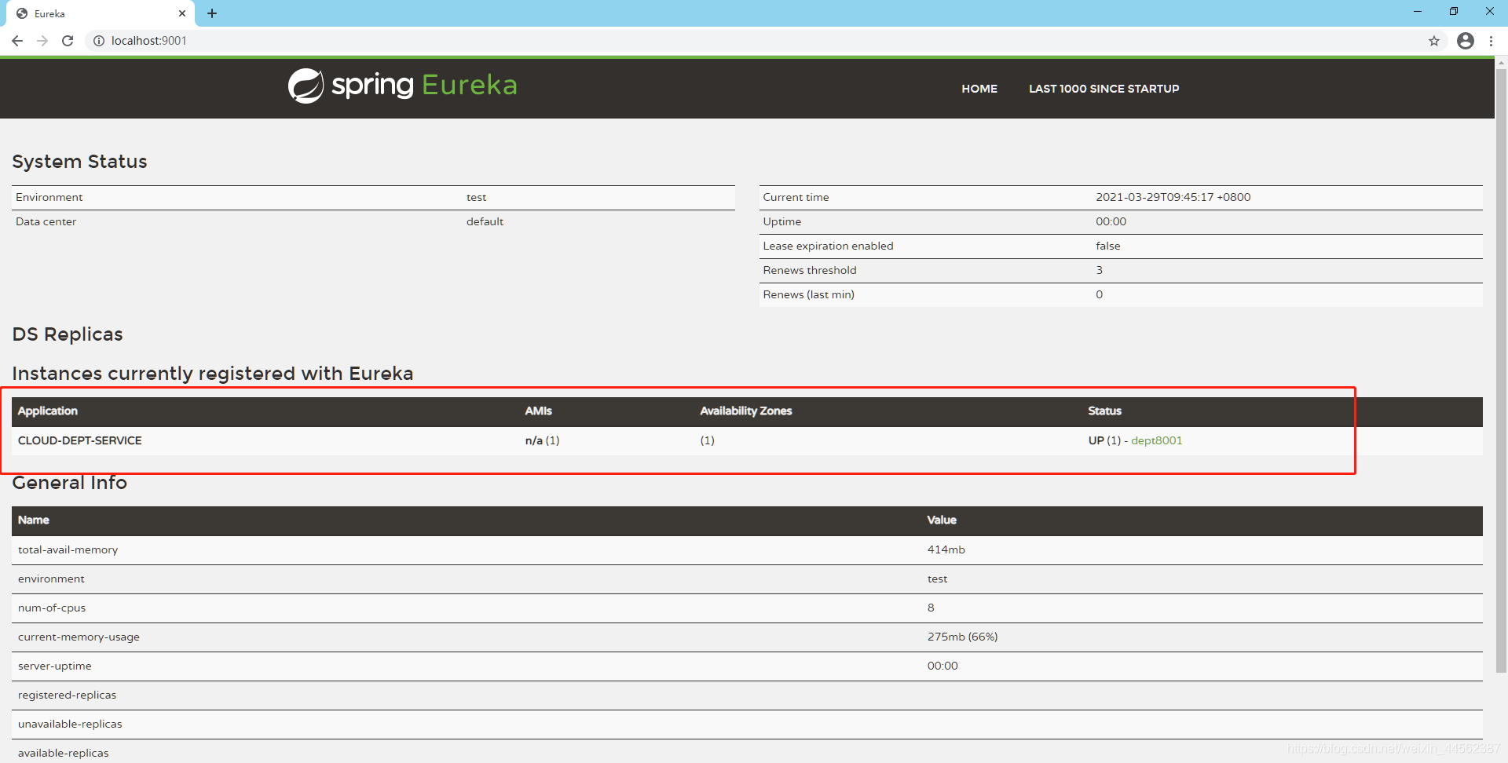Select the 'false' lease expiration value
The height and width of the screenshot is (763, 1508).
pos(1108,246)
